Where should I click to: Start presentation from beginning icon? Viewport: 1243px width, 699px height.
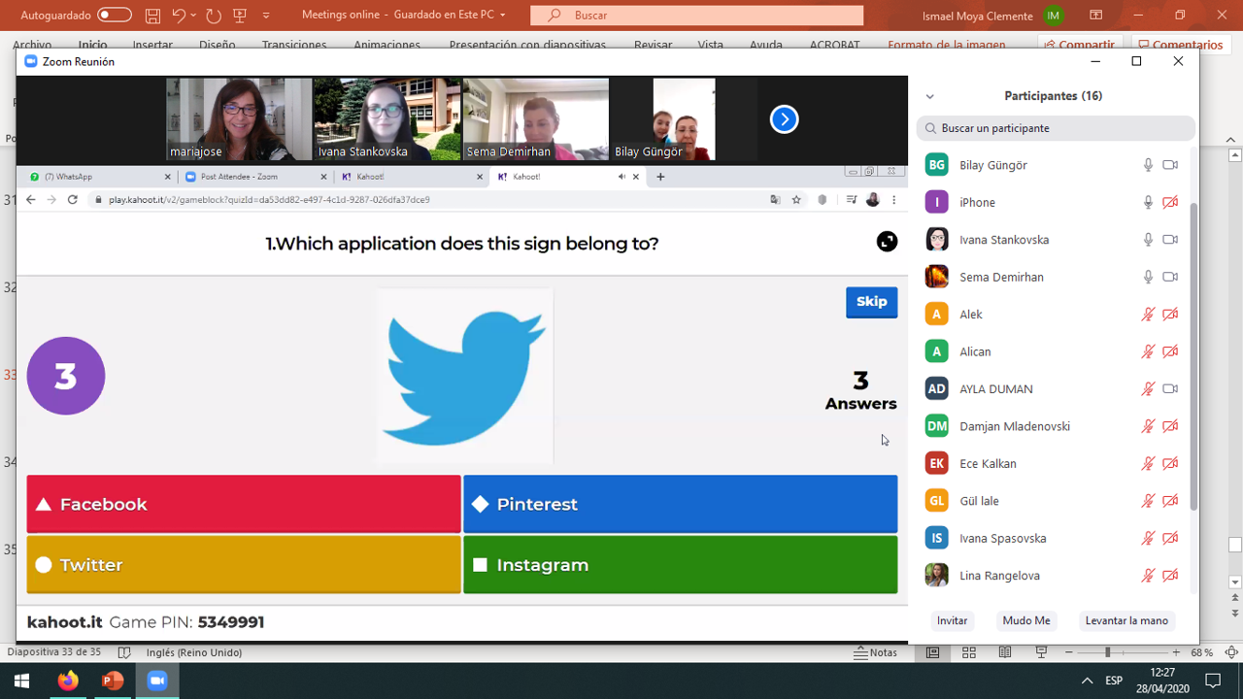click(240, 16)
